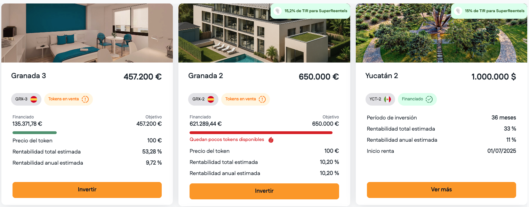Click the green Financiado checkmark icon

point(429,99)
